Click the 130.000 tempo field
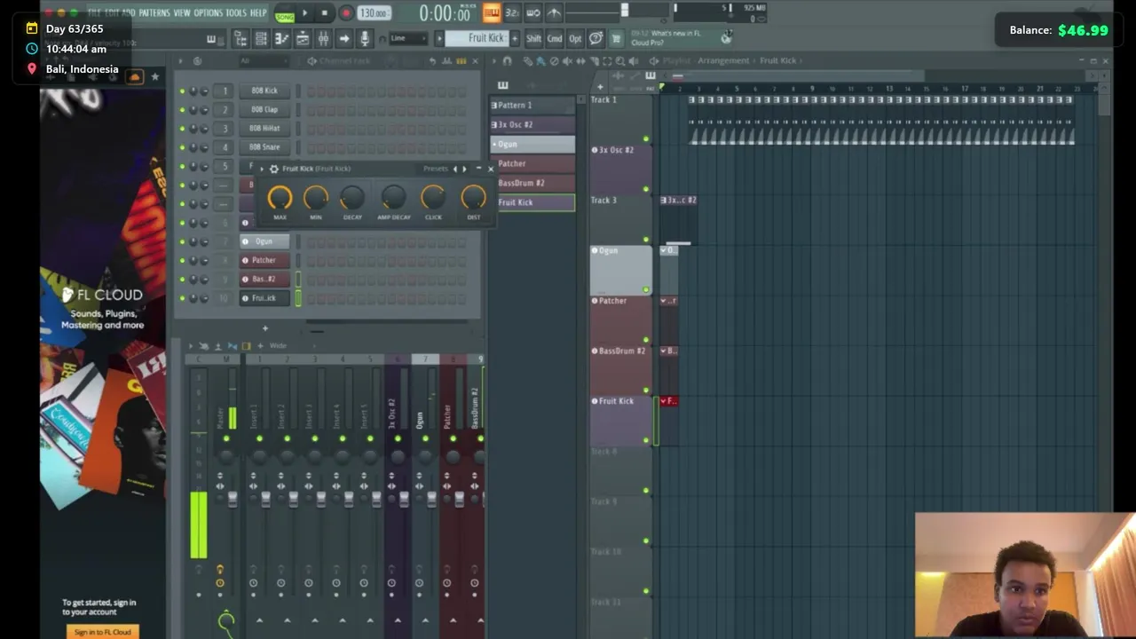Image resolution: width=1136 pixels, height=639 pixels. tap(374, 13)
